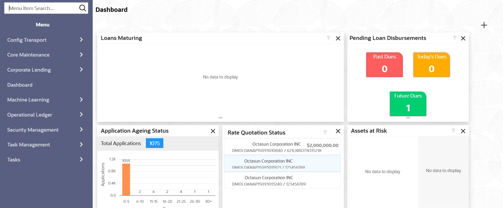Click the search magnifier icon
Image resolution: width=503 pixels, height=208 pixels.
coord(83,8)
